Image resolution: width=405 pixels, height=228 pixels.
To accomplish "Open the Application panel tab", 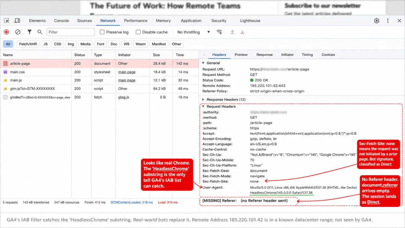I will pos(191,21).
